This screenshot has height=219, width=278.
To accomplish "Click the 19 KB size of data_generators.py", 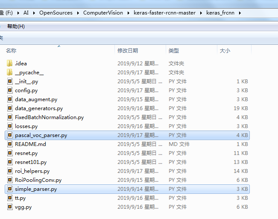I will pyautogui.click(x=241, y=108).
